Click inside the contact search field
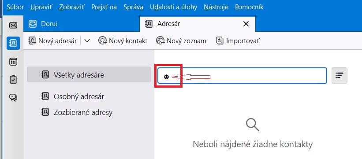The width and height of the screenshot is (362, 159). [x=242, y=75]
